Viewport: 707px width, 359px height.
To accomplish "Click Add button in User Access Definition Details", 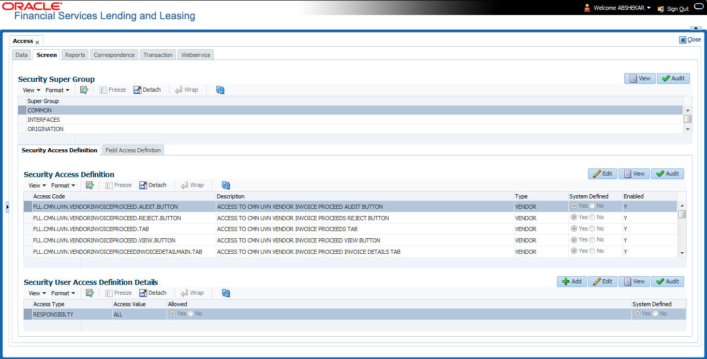I will tap(571, 282).
